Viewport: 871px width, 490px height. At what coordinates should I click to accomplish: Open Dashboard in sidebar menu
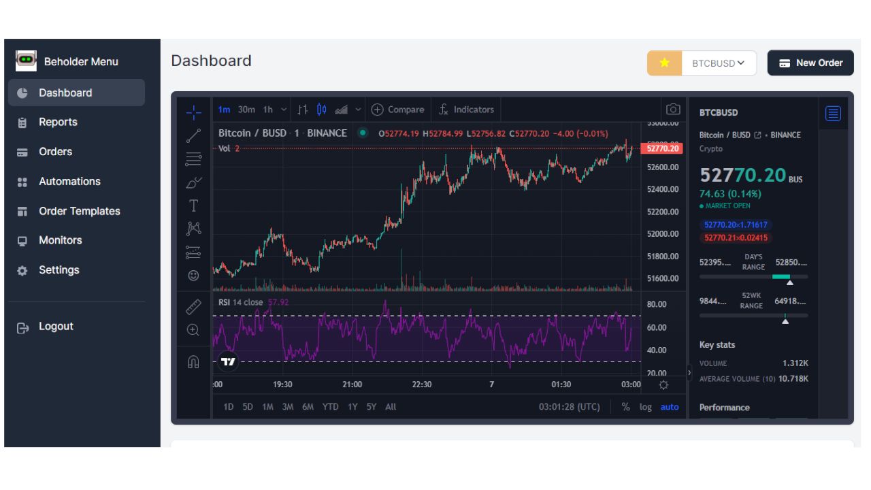[x=76, y=93]
